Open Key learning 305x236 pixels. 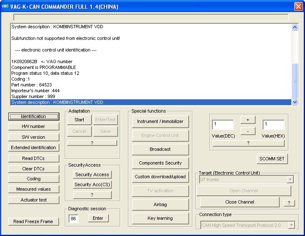[x=160, y=218]
